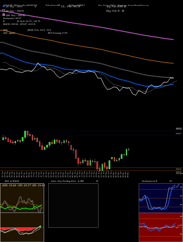Click the 'CL: 190.708' closing price label
The width and height of the screenshot is (183, 242).
click(71, 7)
